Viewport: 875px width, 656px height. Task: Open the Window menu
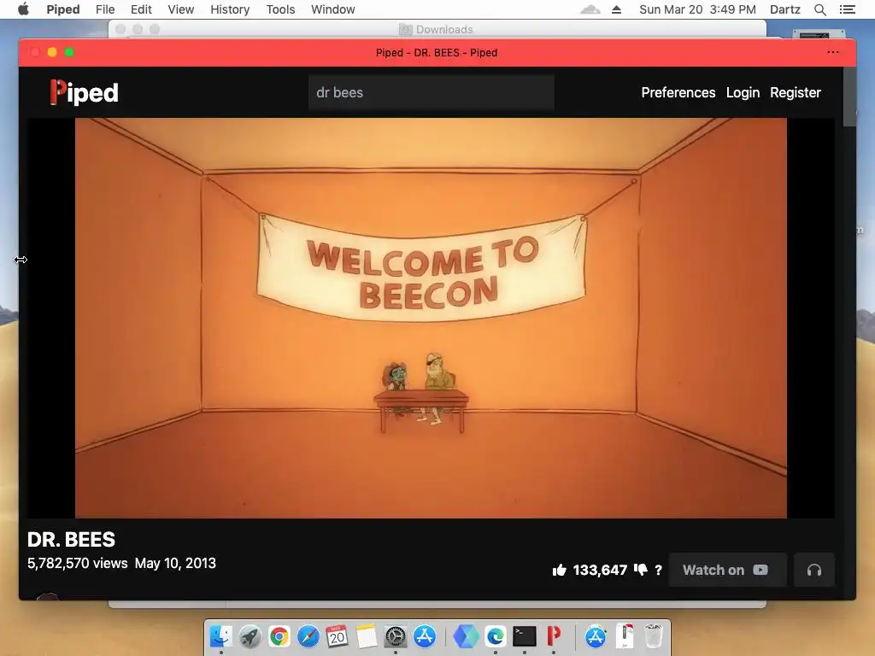[x=333, y=9]
